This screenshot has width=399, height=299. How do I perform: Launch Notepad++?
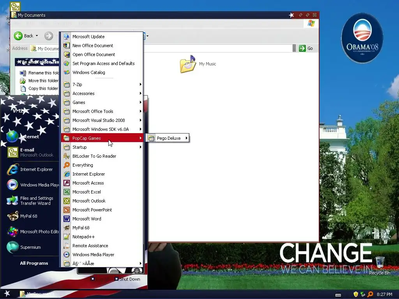[x=102, y=237]
